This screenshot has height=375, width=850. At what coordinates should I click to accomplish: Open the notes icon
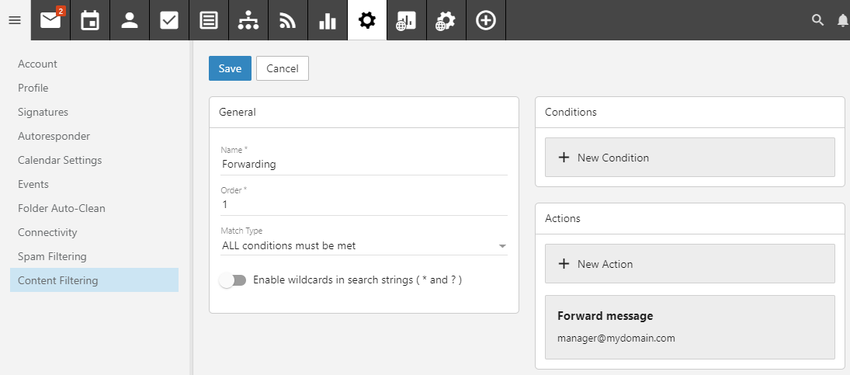point(209,20)
